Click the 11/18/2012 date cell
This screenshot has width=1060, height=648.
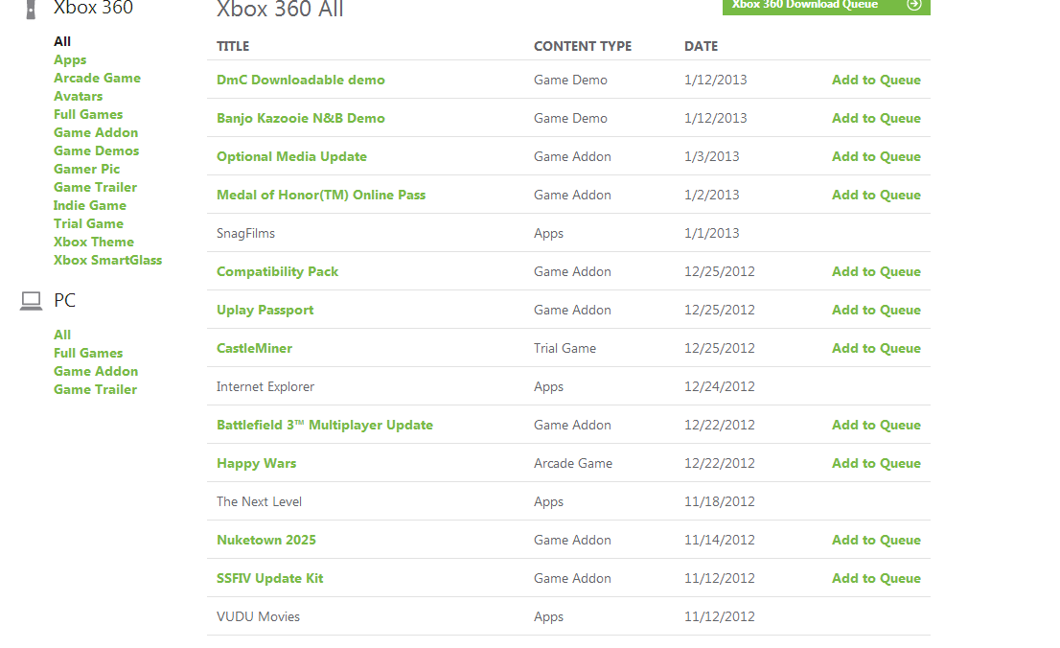719,502
